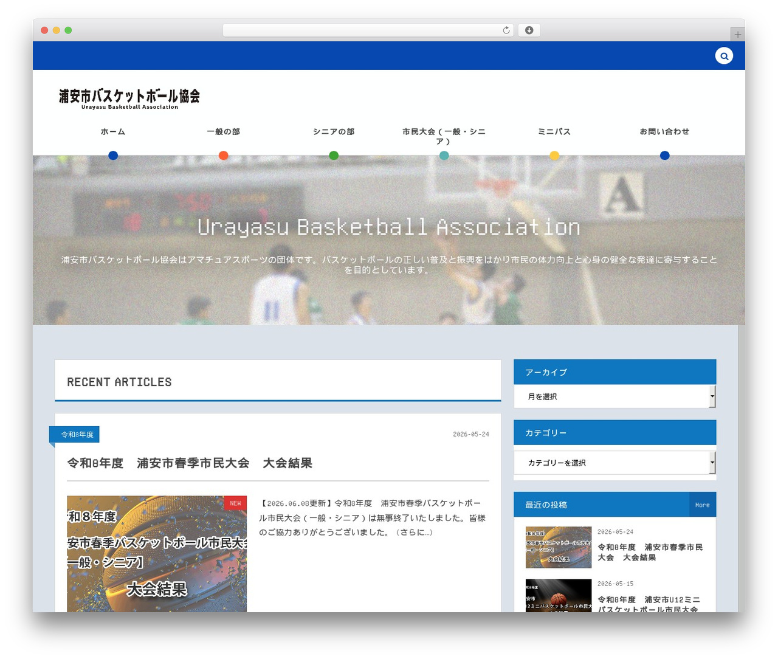
Task: Open article title 浦安市春季市民大会 大会結果
Action: click(190, 463)
